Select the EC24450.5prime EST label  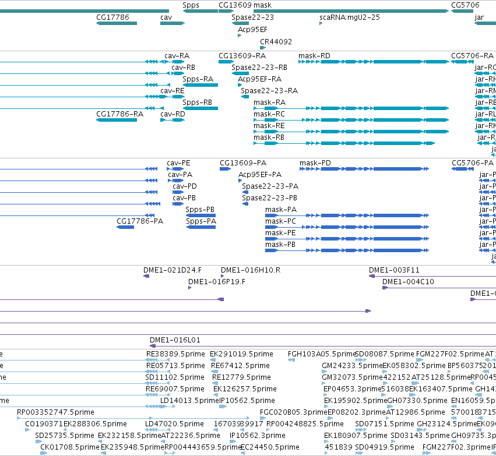coord(270,447)
